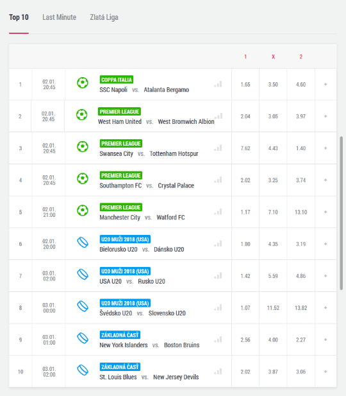
Task: Open stats icon for St. Louis Blues game
Action: (x=218, y=372)
